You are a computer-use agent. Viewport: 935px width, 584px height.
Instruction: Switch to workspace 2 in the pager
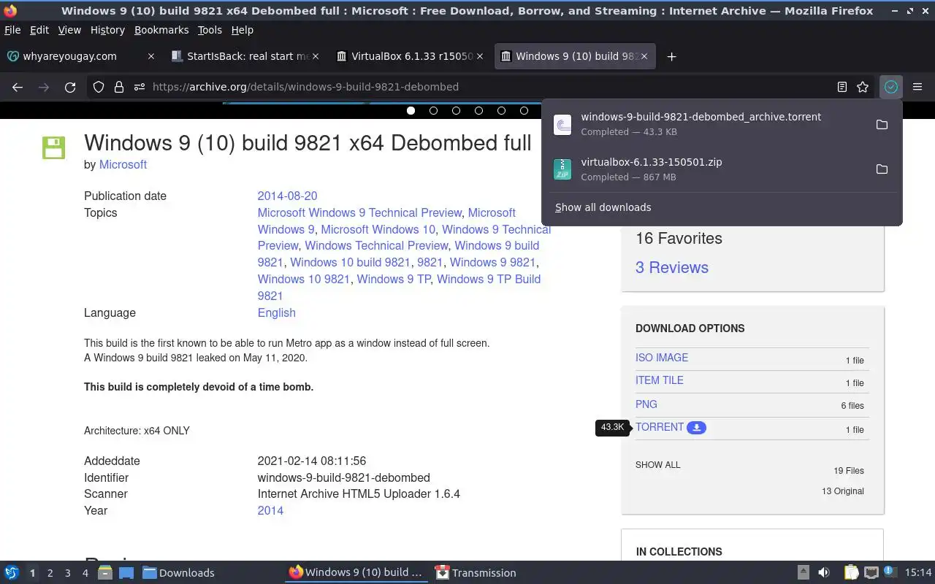pyautogui.click(x=50, y=573)
